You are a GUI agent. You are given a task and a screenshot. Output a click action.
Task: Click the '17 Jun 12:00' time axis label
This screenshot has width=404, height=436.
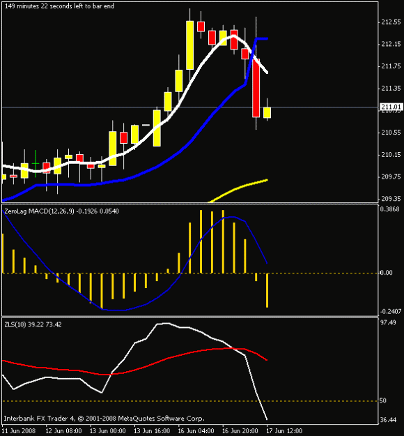(x=284, y=431)
